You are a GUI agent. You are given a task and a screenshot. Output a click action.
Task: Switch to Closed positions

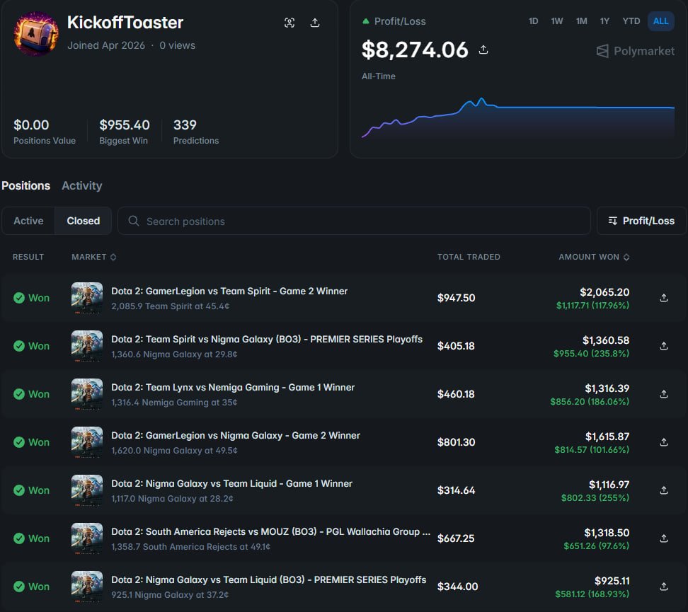83,221
